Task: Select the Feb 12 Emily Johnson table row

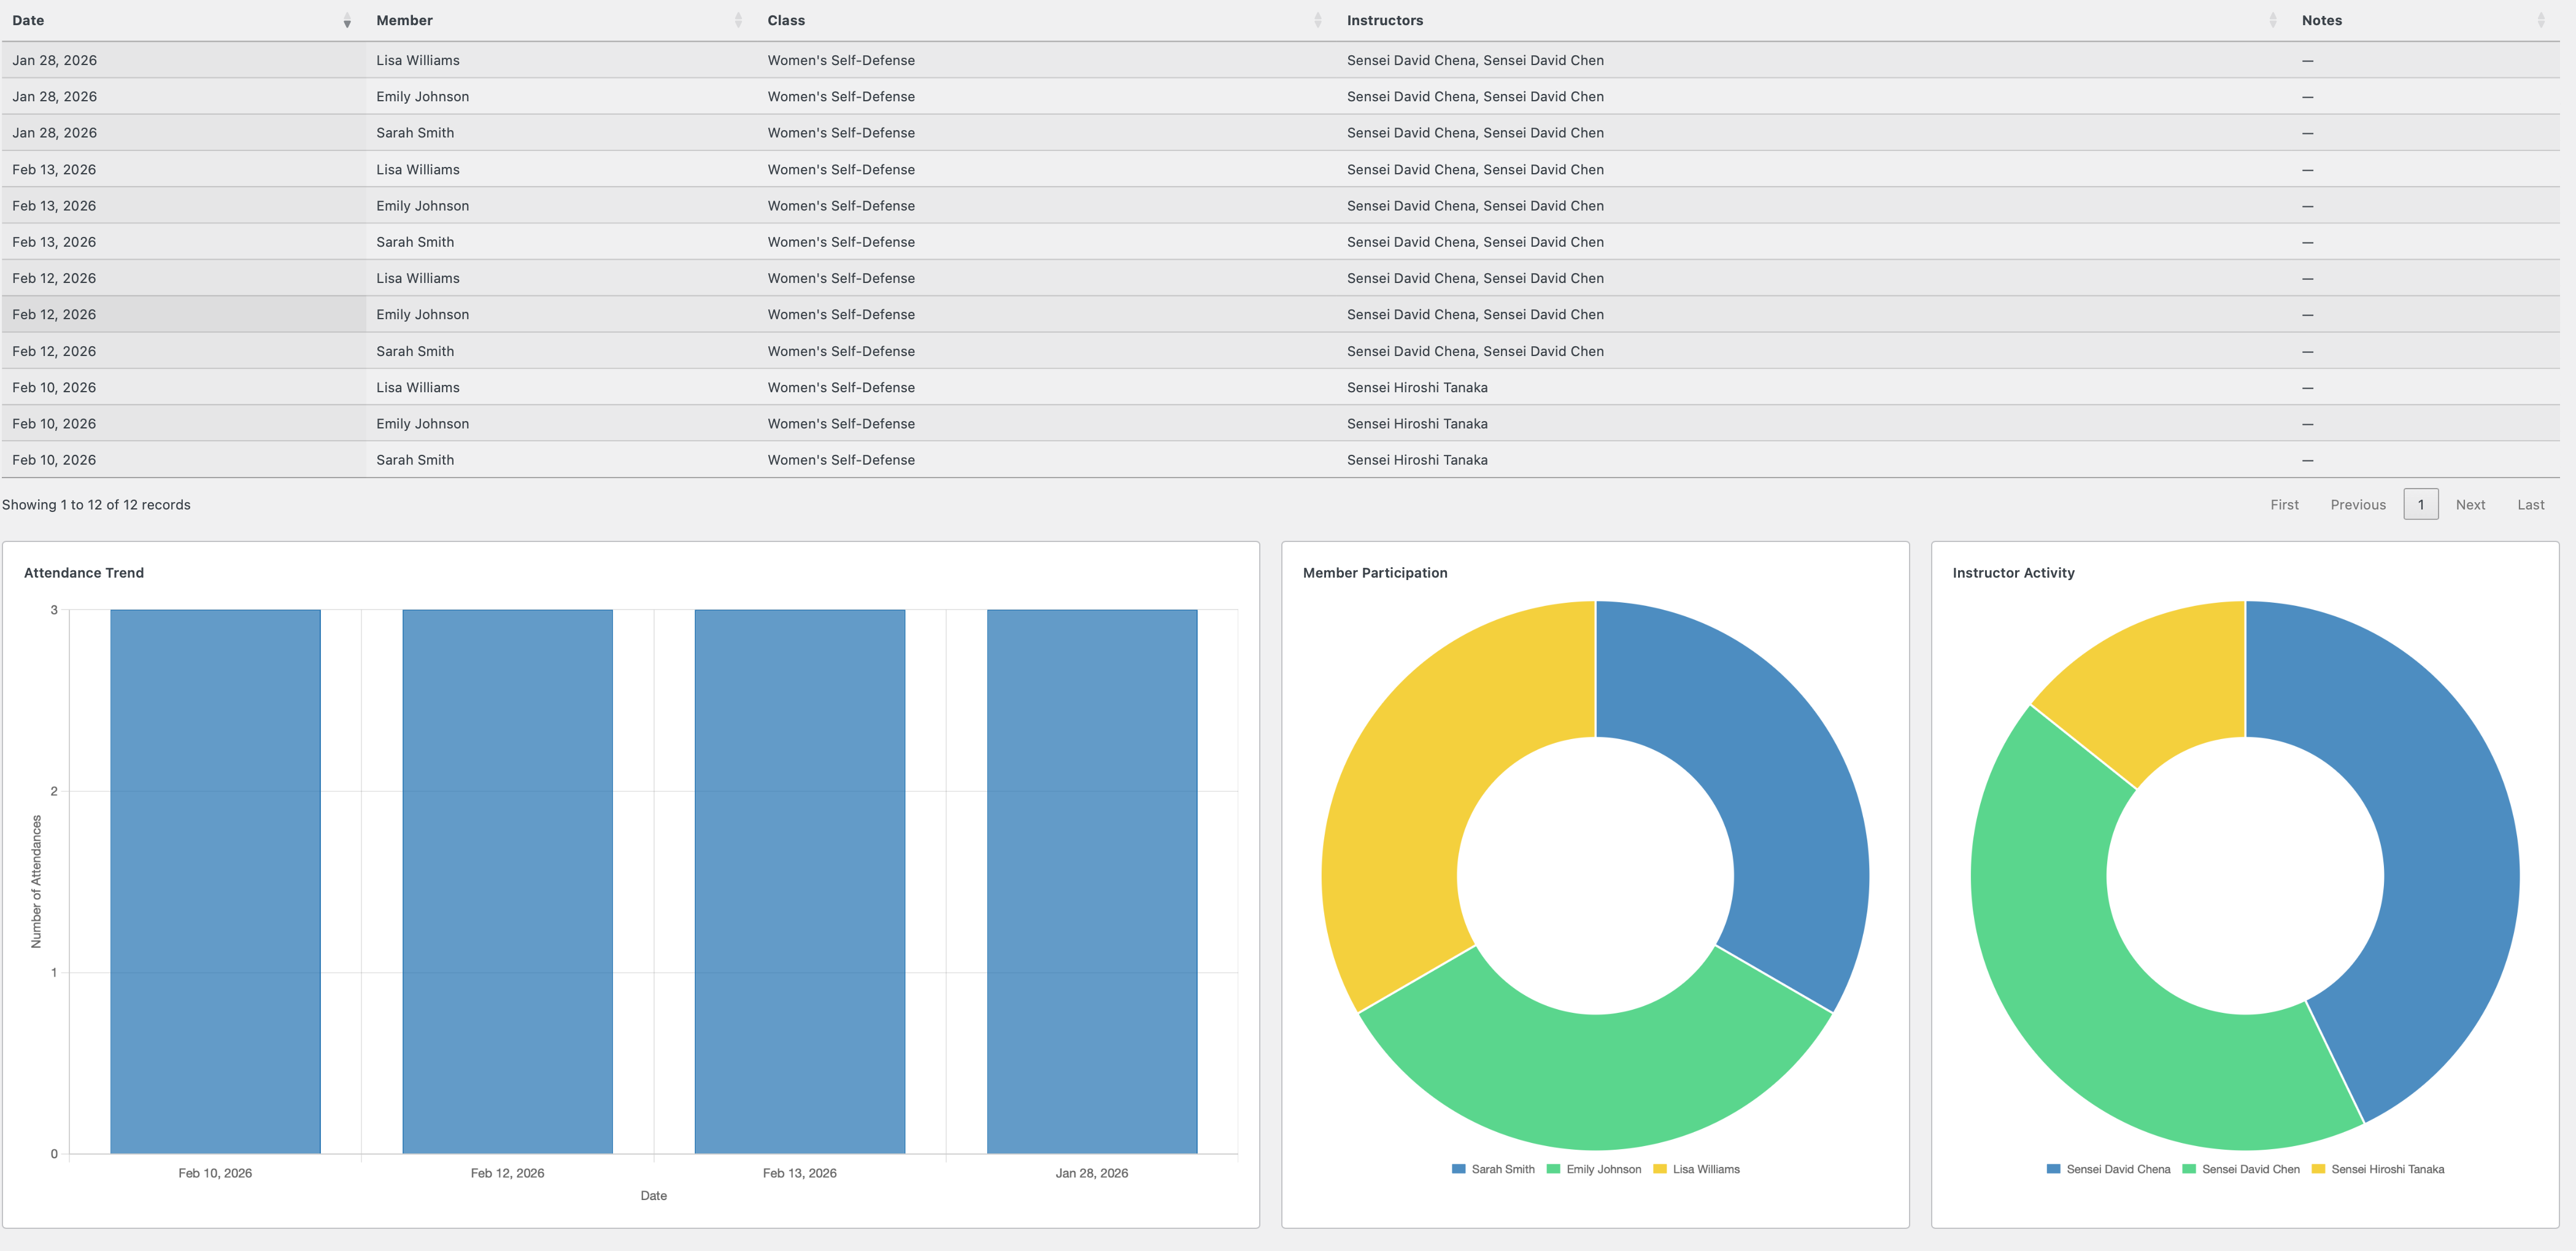Action: point(700,314)
